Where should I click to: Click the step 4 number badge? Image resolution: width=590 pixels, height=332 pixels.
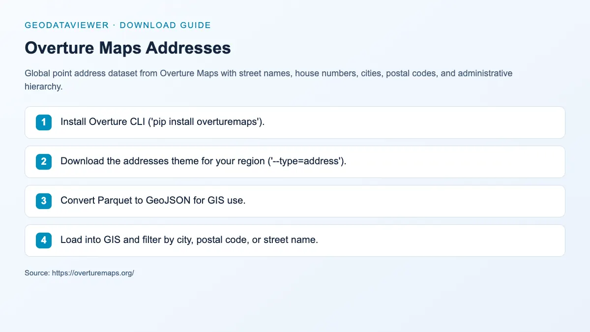(x=44, y=241)
